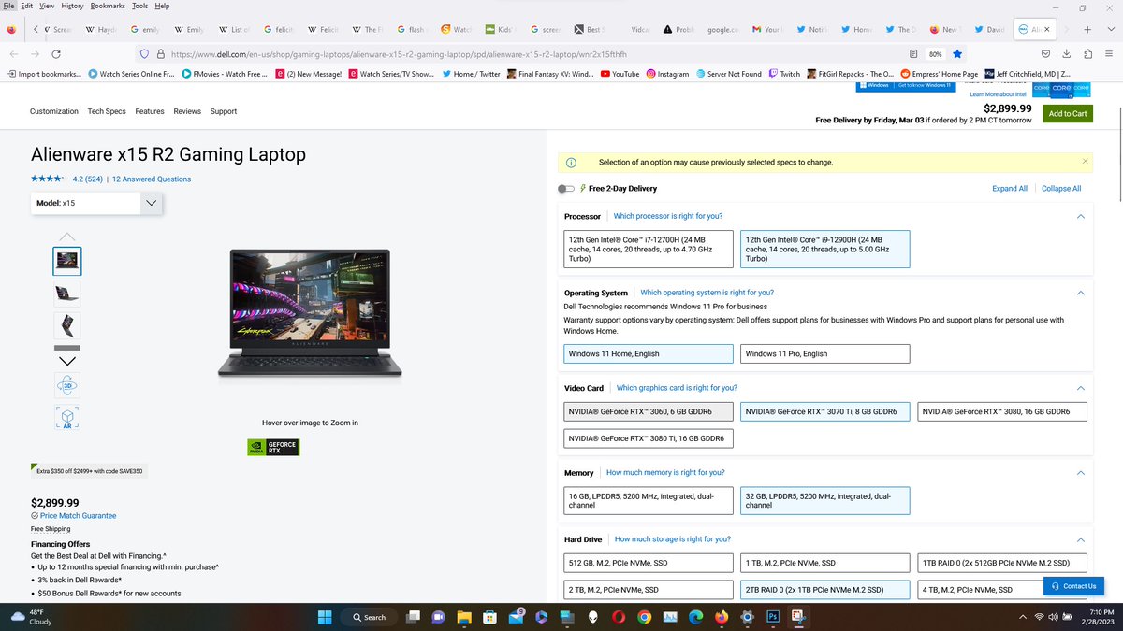Open Alienware Command Center taskbar icon

592,617
